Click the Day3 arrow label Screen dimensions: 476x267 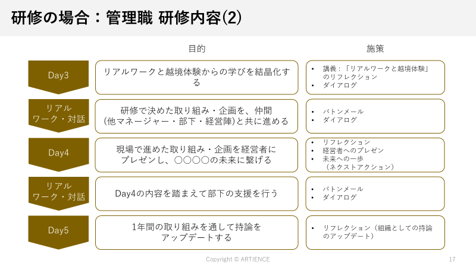(x=58, y=75)
